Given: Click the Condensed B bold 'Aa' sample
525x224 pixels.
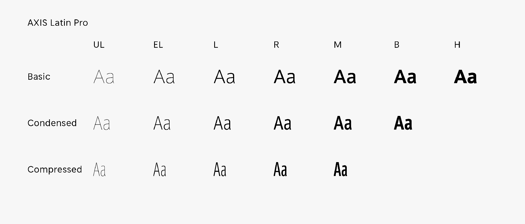Looking at the screenshot, I should coord(403,123).
